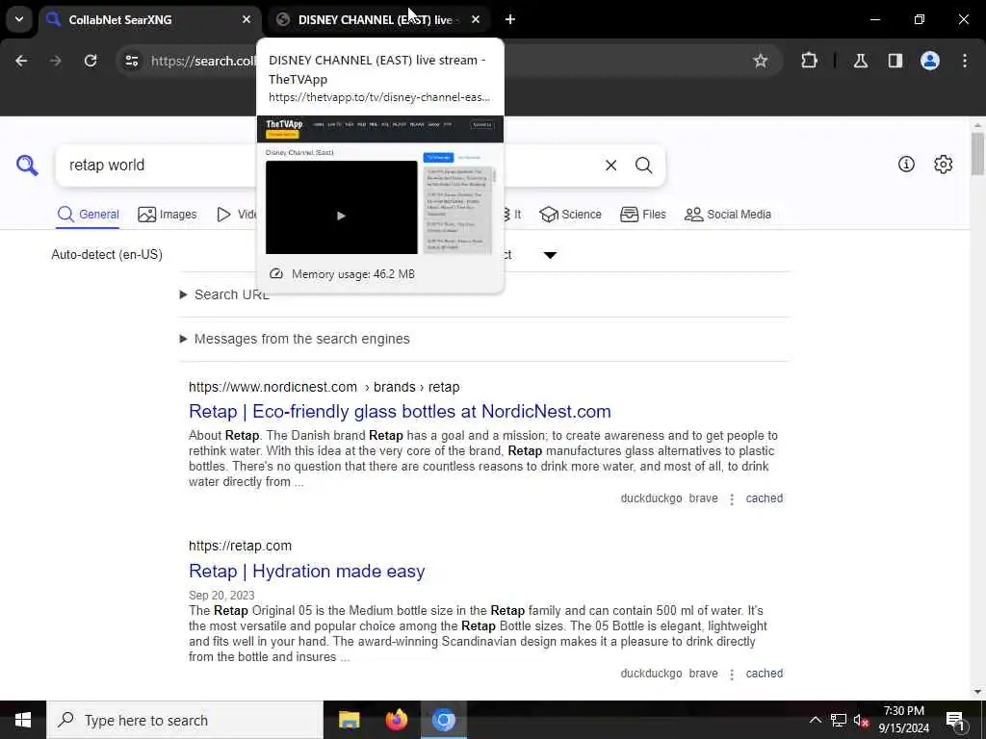
Task: Bookmark this page with the star icon
Action: (x=761, y=61)
